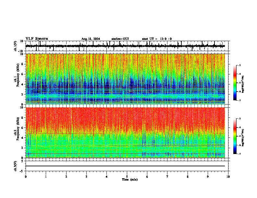The image size is (257, 198).
Task: Click the 'VLF Spectra' plot title
Action: 37,39
